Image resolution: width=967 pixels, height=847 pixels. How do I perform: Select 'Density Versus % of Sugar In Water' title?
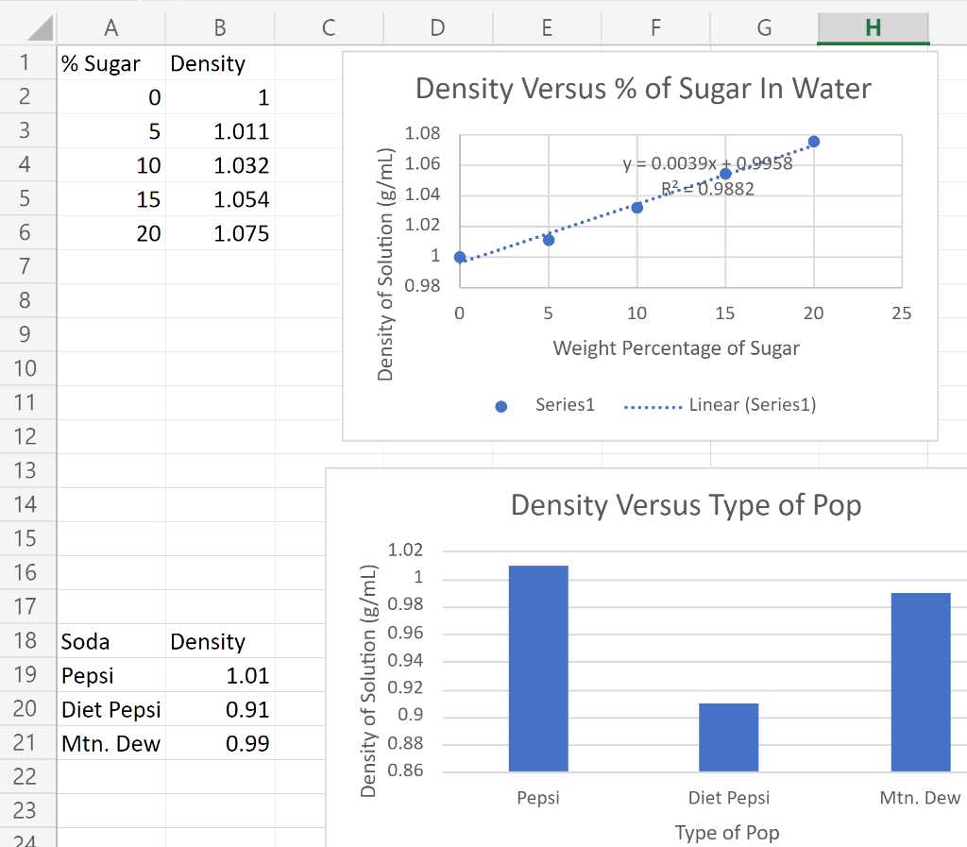coord(643,88)
